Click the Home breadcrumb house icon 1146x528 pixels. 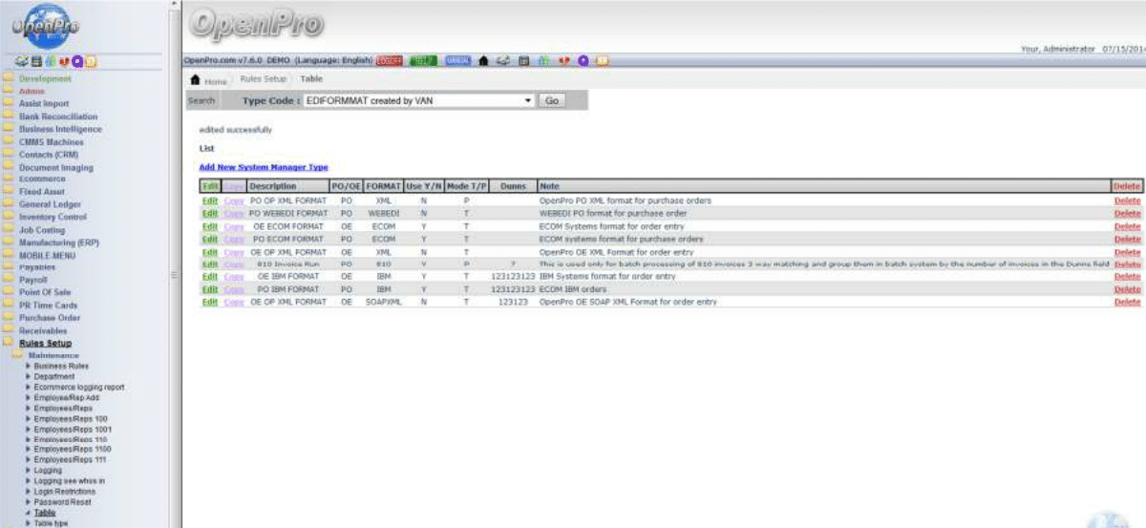point(197,79)
